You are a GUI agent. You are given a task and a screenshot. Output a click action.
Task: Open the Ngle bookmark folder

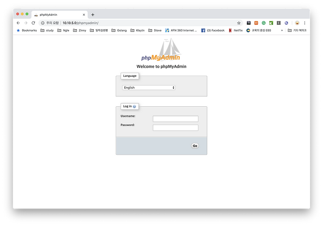63,30
